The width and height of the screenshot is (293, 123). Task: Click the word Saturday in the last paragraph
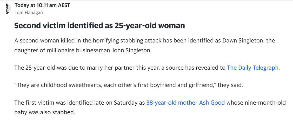(x=126, y=103)
